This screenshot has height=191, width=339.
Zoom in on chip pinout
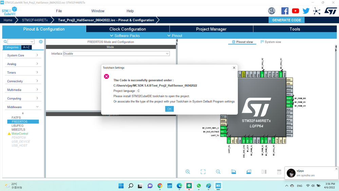(x=188, y=172)
